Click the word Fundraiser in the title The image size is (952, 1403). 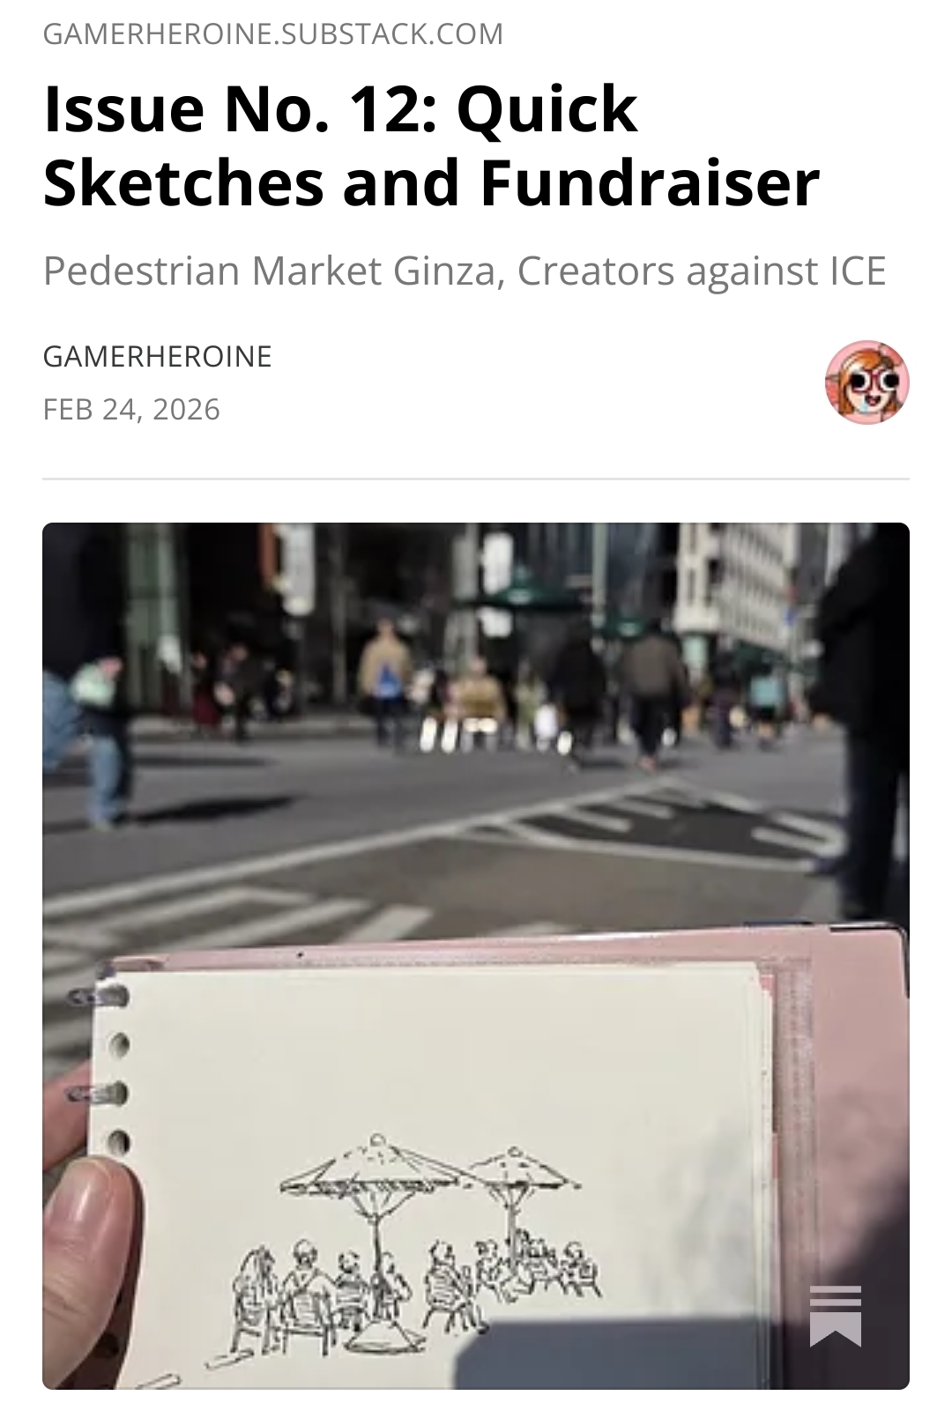click(x=651, y=182)
